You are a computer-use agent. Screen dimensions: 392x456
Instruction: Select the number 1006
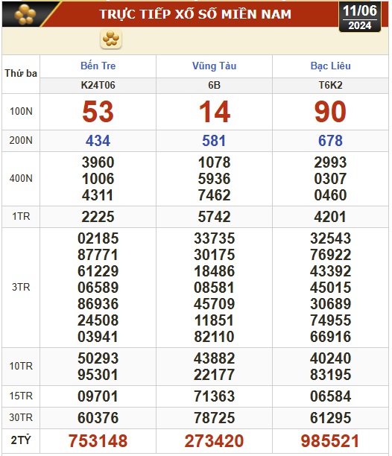tap(98, 179)
